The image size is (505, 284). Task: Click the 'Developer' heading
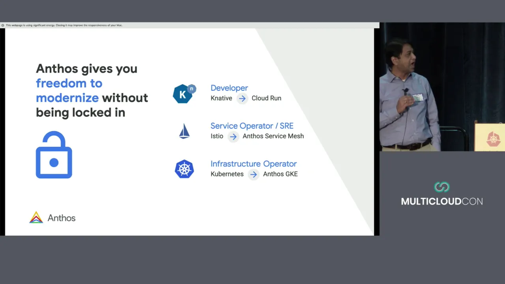point(229,88)
